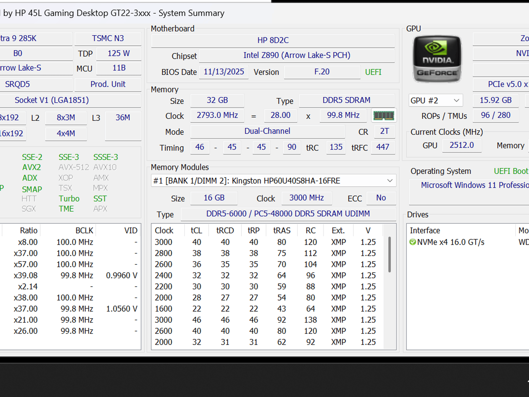Viewport: 529px width, 397px height.
Task: Select the x57.00 ratio row
Action: click(70, 264)
